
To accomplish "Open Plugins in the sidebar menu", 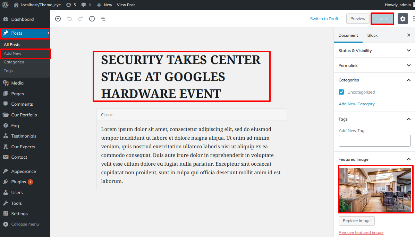I will (18, 182).
